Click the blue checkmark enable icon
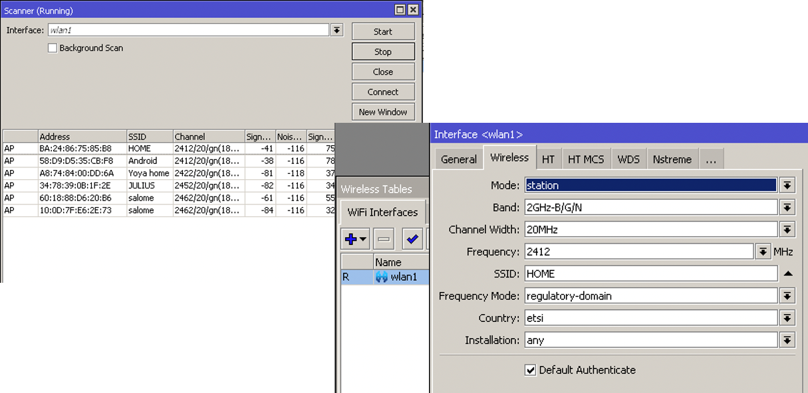Image resolution: width=808 pixels, height=393 pixels. tap(412, 239)
